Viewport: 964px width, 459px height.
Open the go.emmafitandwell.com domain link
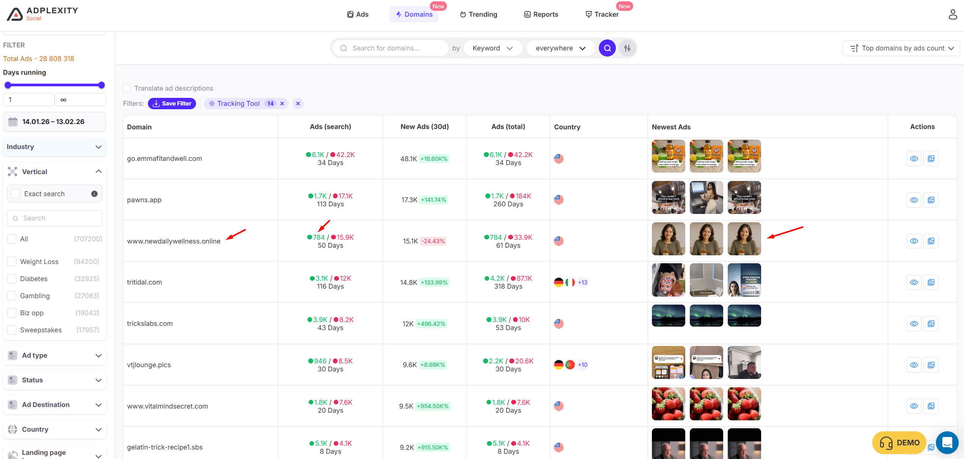164,159
